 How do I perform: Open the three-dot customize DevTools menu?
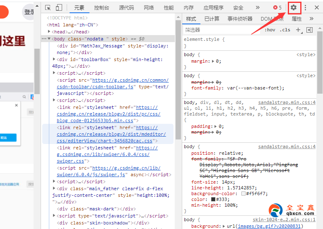pyautogui.click(x=305, y=7)
